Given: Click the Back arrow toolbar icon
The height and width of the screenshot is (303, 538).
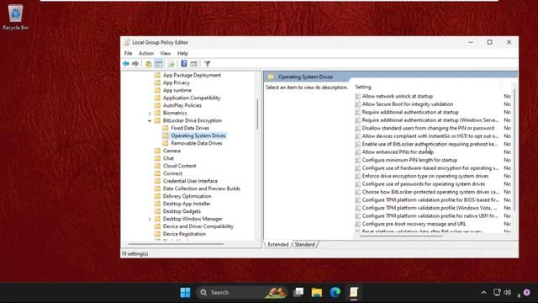Looking at the screenshot, I should coord(126,64).
